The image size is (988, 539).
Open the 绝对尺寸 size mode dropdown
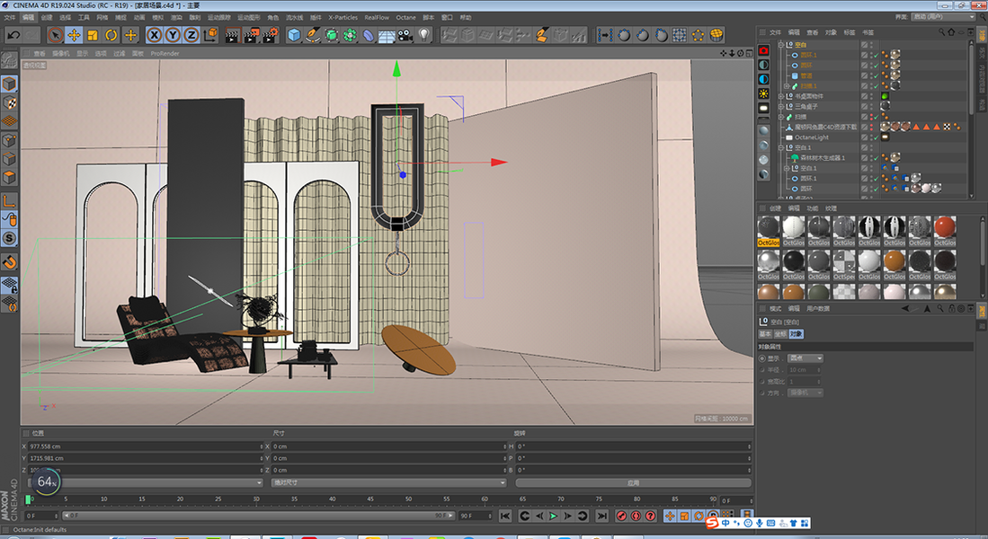(x=388, y=483)
